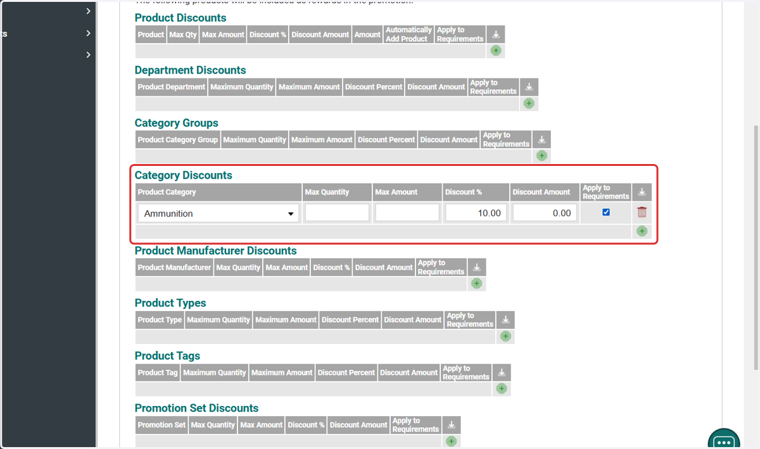Add a new Product Tags row
Screen dimensions: 760x449
pos(502,388)
